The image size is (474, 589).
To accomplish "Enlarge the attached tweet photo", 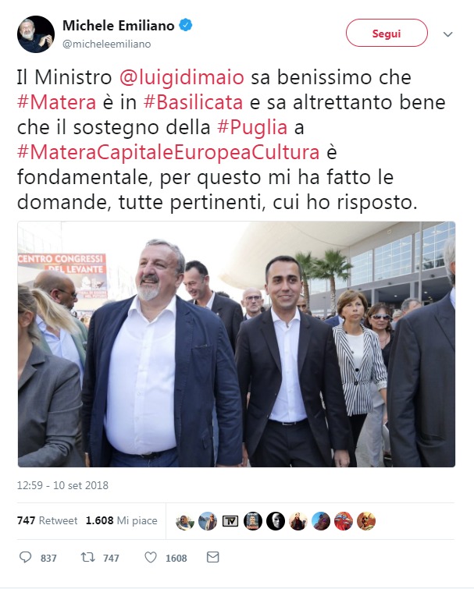I will 237,344.
